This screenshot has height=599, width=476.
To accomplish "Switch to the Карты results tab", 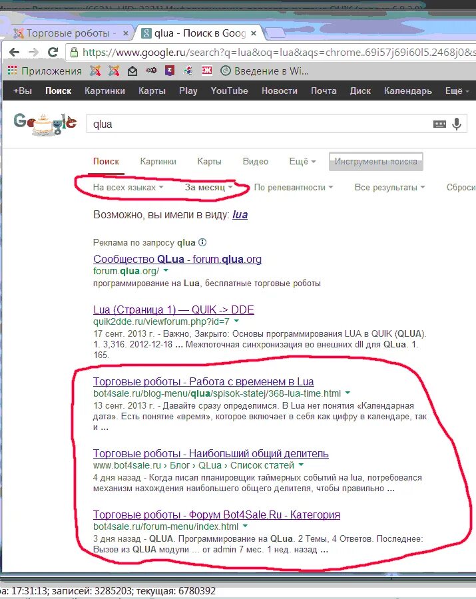I will click(x=209, y=161).
